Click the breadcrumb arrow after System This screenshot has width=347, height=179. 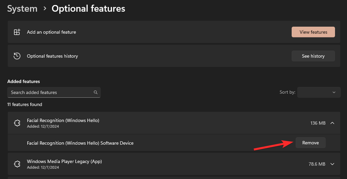point(45,9)
